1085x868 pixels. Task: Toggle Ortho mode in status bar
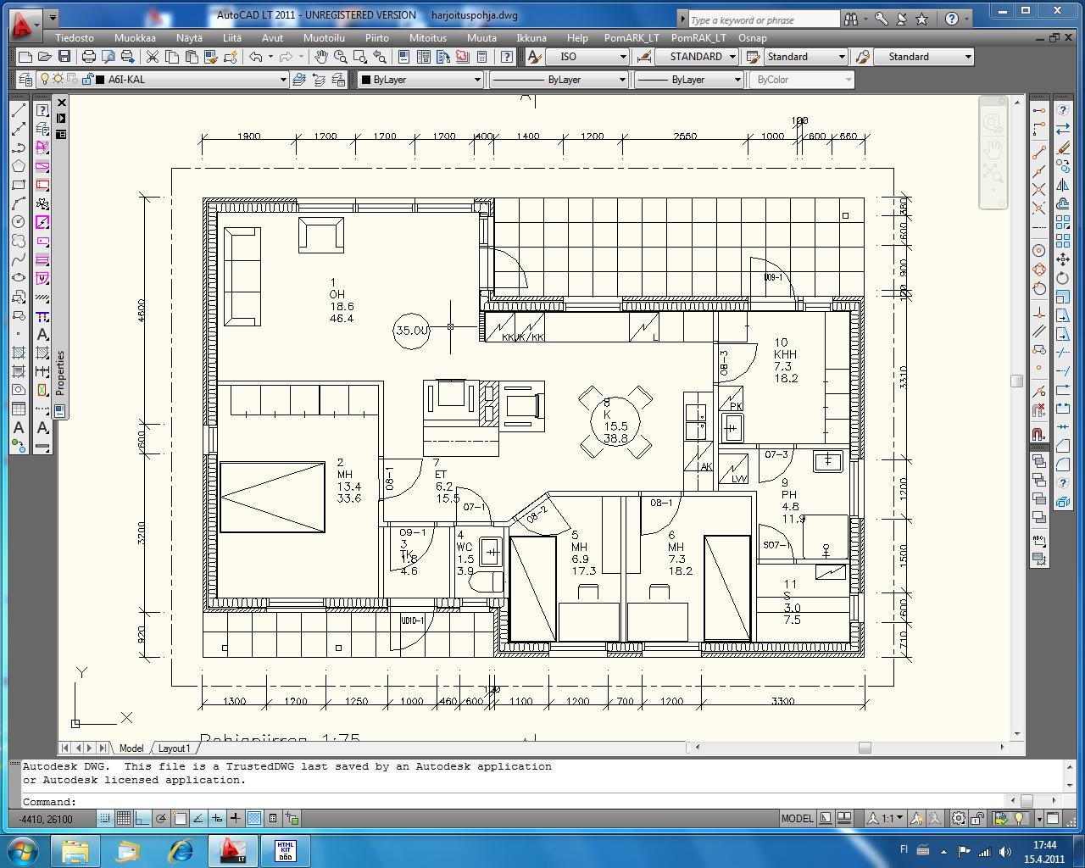point(142,818)
